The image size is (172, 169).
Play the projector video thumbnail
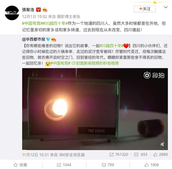coord(95,109)
